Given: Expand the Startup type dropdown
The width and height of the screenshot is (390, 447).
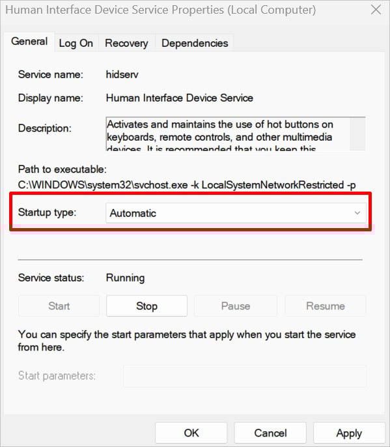Looking at the screenshot, I should [x=236, y=213].
